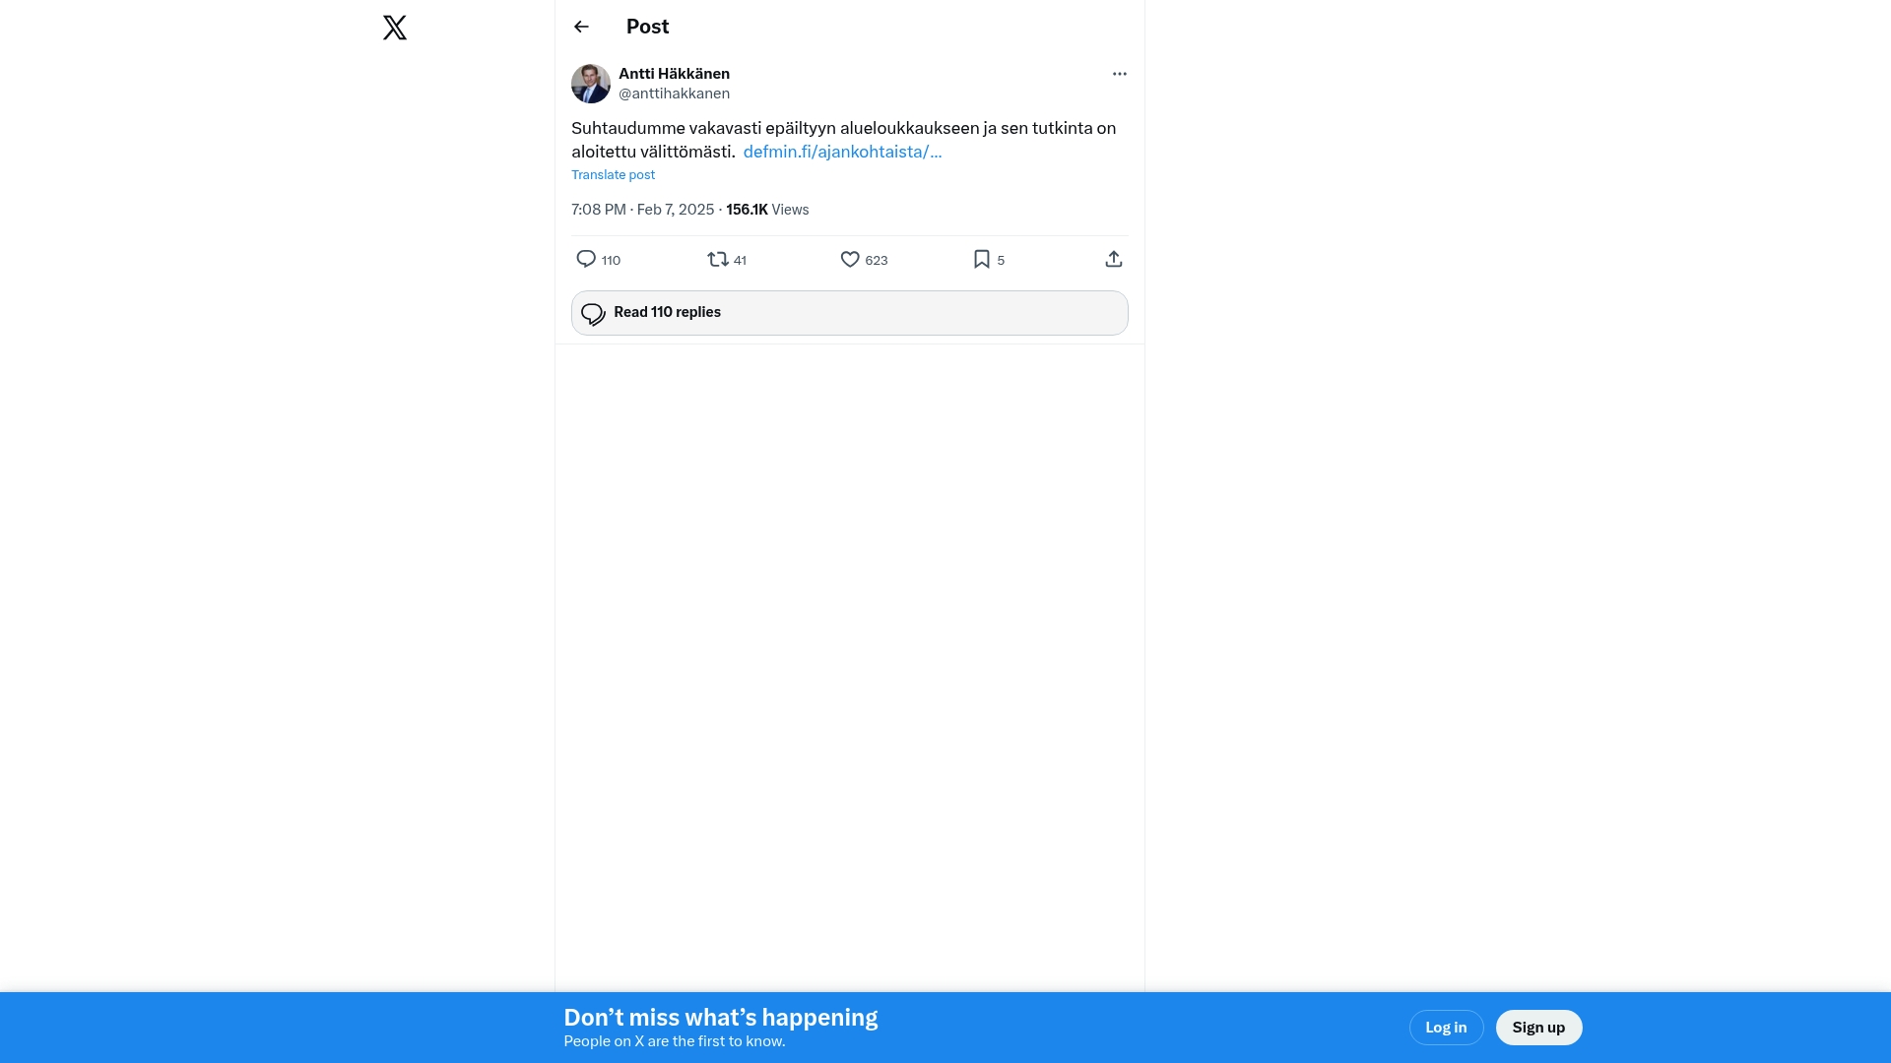Viewport: 1891px width, 1063px height.
Task: Click the Log in button
Action: [x=1446, y=1028]
